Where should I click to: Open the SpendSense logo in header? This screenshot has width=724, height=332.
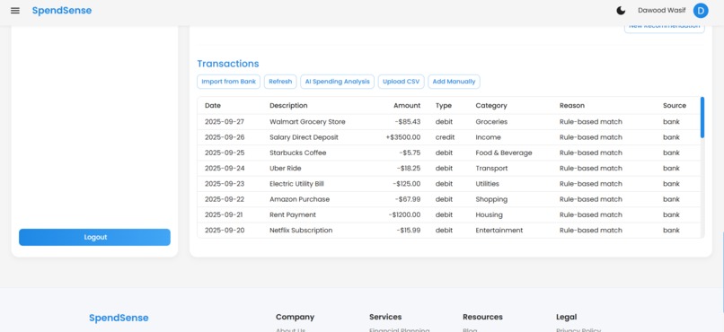point(62,11)
